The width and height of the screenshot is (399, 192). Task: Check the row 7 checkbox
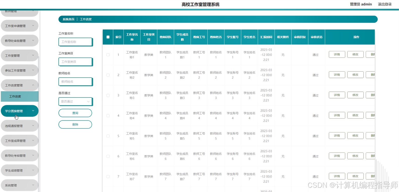coord(108,177)
